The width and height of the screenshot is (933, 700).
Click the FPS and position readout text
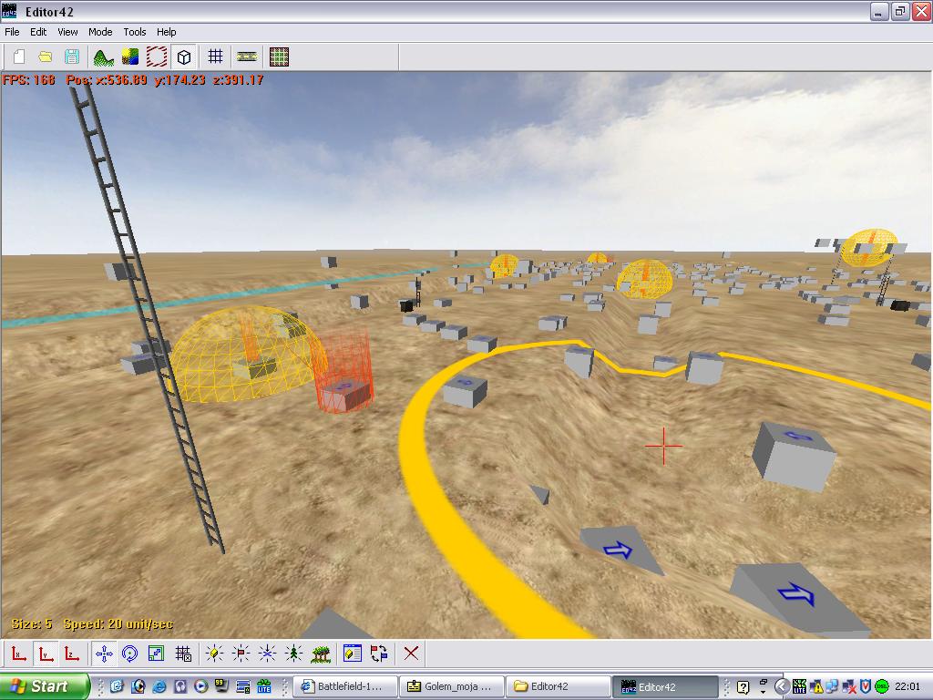(x=133, y=80)
